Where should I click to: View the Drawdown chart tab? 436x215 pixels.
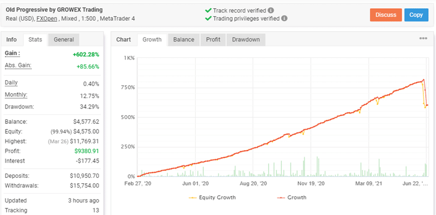pyautogui.click(x=246, y=39)
